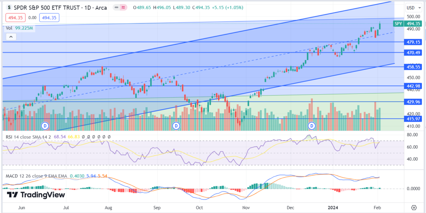The image size is (426, 213).
Task: Click the dividend D marker in mid-December
Action: point(312,126)
